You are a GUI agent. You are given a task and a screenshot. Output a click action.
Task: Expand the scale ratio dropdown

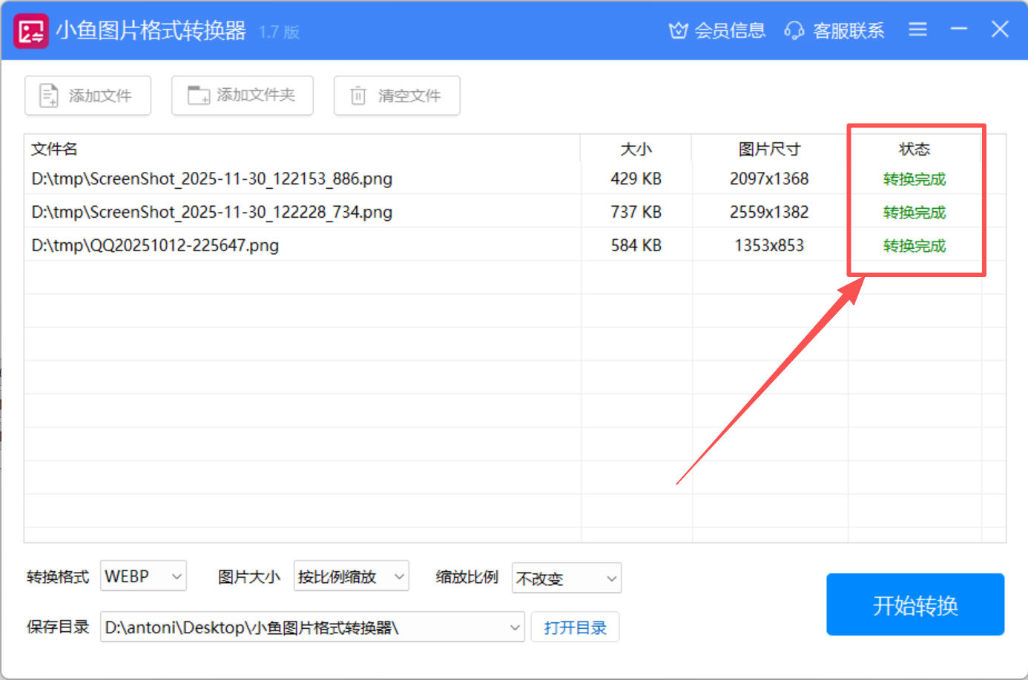pyautogui.click(x=611, y=579)
